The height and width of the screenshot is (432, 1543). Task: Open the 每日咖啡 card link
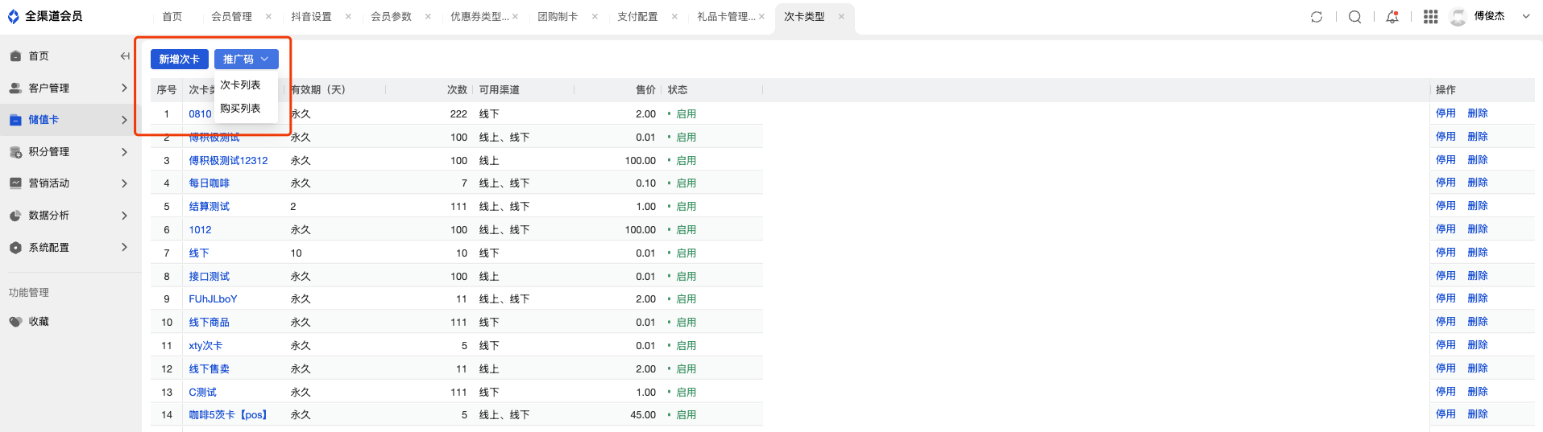click(x=209, y=183)
